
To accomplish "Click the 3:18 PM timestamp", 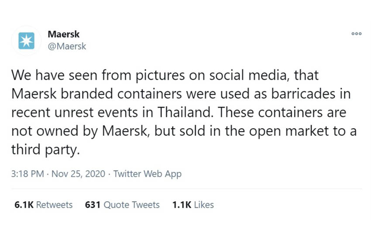I will click(27, 174).
